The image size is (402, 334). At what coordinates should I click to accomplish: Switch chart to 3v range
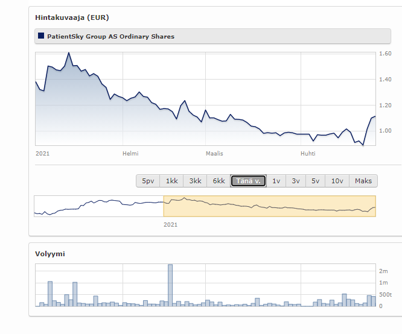coord(296,181)
